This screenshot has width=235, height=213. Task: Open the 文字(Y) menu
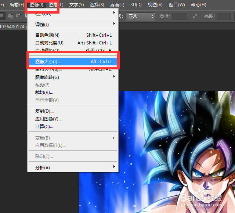point(77,5)
